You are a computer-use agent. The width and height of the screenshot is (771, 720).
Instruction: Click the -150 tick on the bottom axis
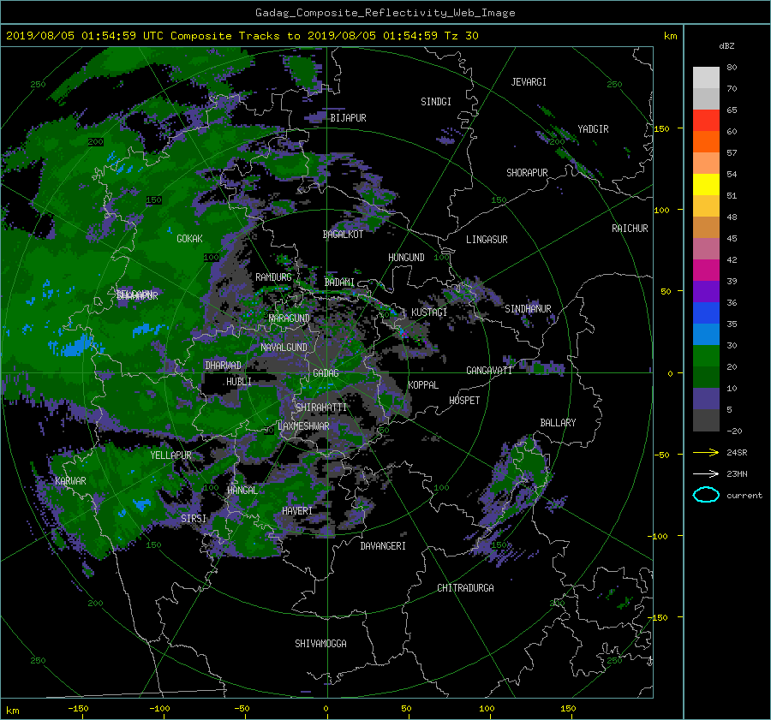click(78, 709)
